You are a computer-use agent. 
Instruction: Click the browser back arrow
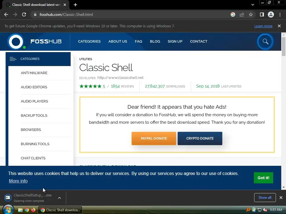pyautogui.click(x=6, y=14)
